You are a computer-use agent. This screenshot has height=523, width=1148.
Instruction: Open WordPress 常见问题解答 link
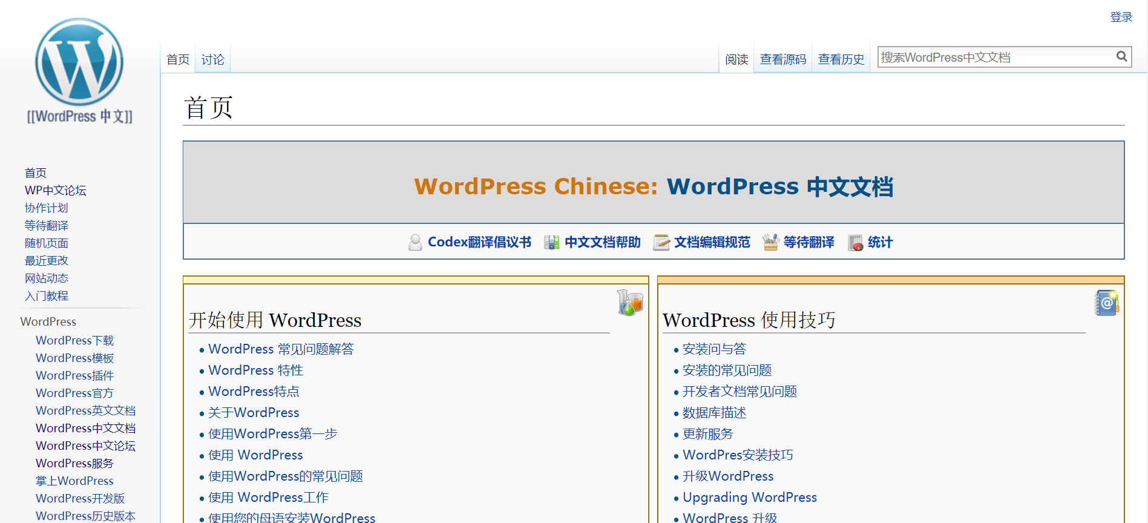(x=281, y=349)
